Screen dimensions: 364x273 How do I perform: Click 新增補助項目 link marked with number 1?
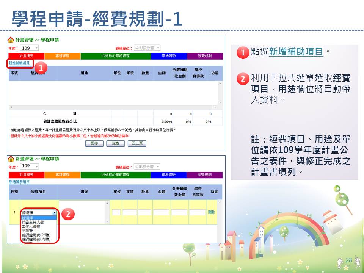[x=19, y=63]
